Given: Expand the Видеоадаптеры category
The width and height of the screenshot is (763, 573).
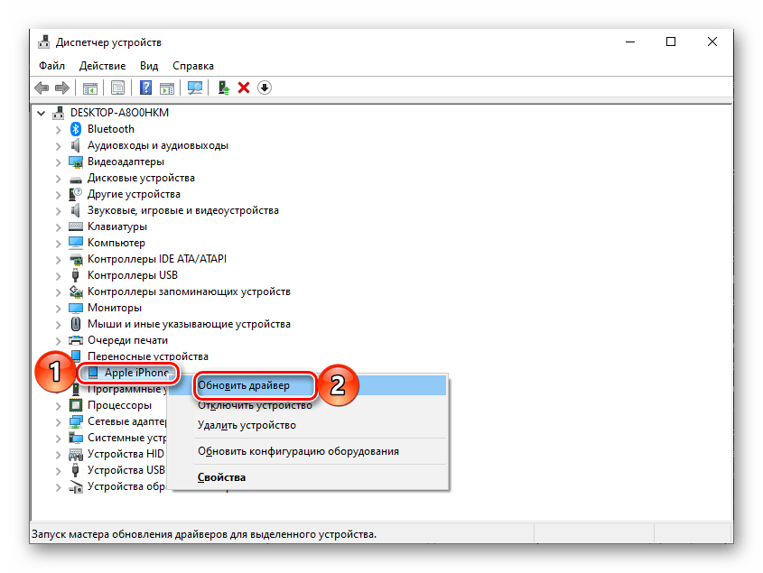Looking at the screenshot, I should coord(59,162).
